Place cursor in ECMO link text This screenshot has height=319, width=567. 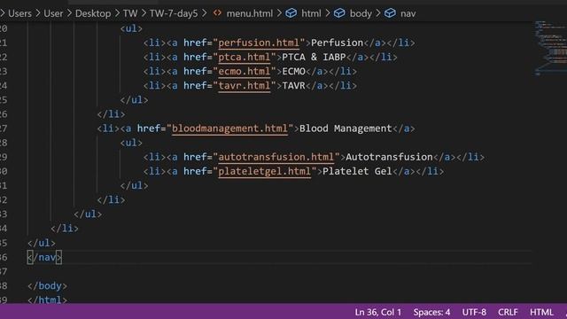[x=293, y=71]
